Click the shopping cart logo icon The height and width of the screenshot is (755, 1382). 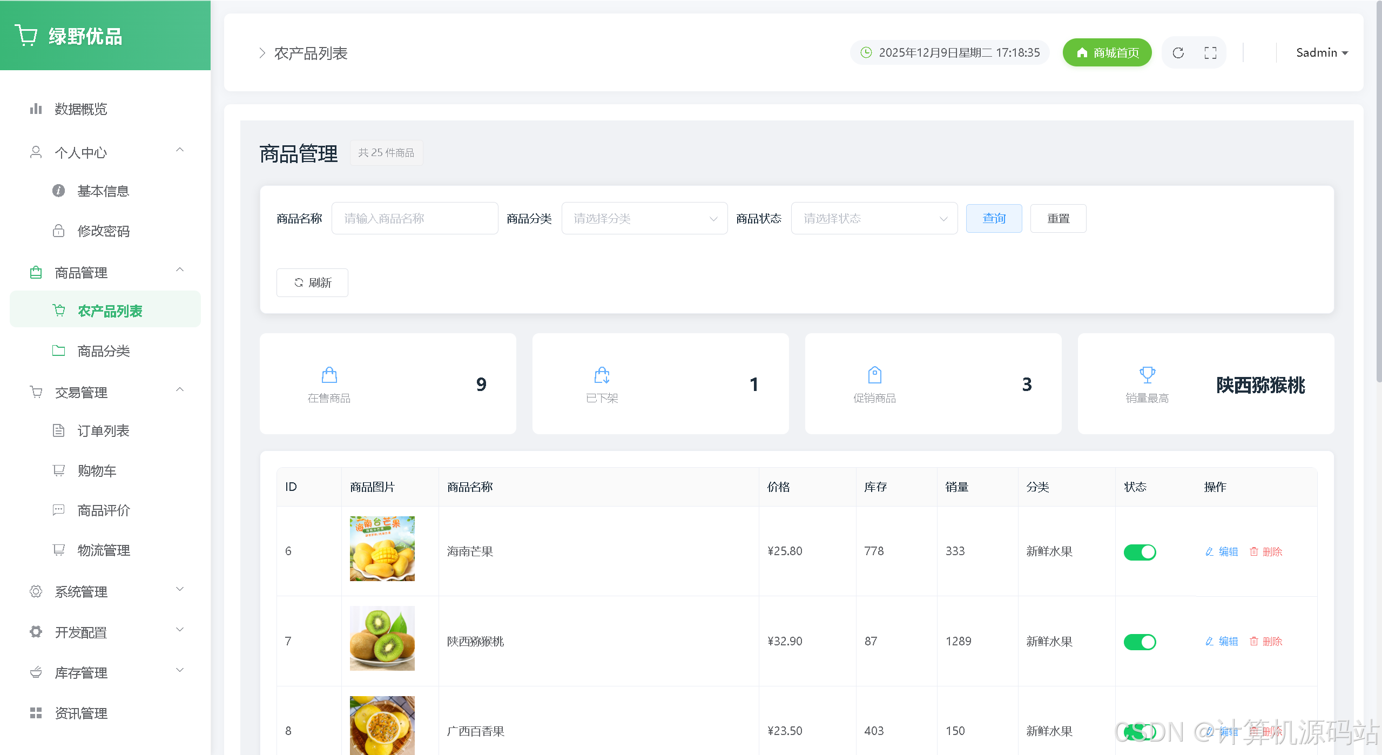point(26,36)
